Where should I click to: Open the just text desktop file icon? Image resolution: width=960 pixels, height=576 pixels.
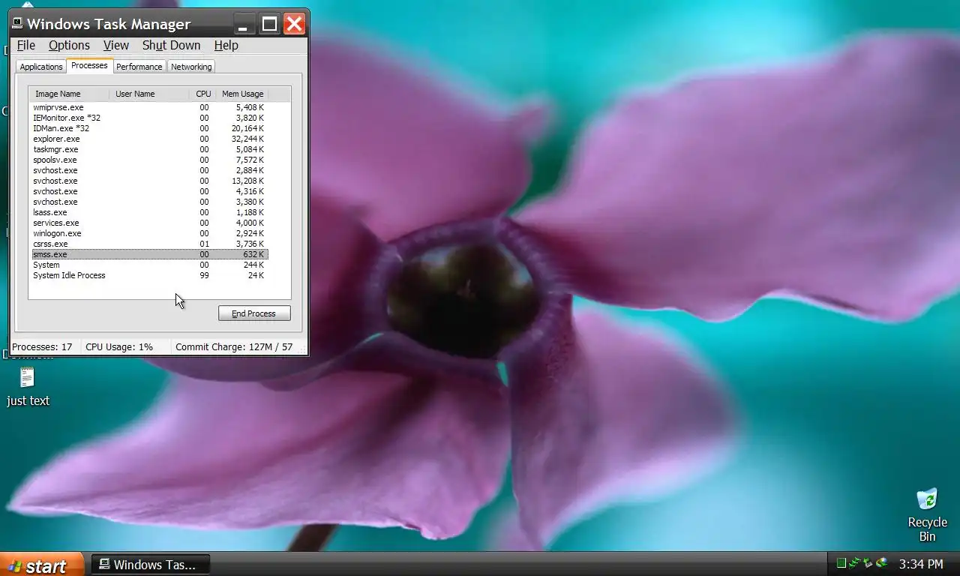[28, 377]
